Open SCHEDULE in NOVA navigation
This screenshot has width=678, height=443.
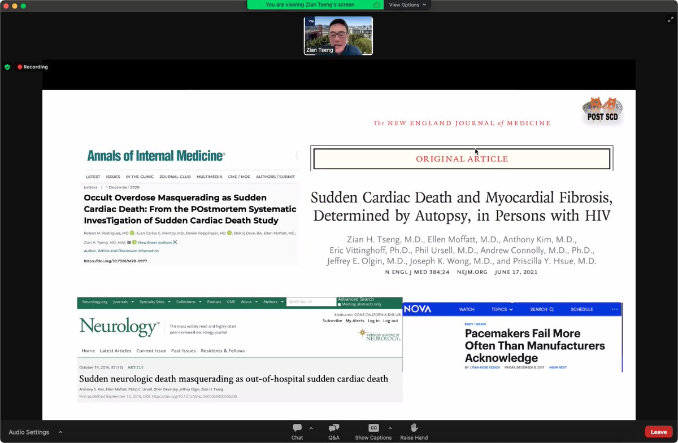(x=582, y=309)
